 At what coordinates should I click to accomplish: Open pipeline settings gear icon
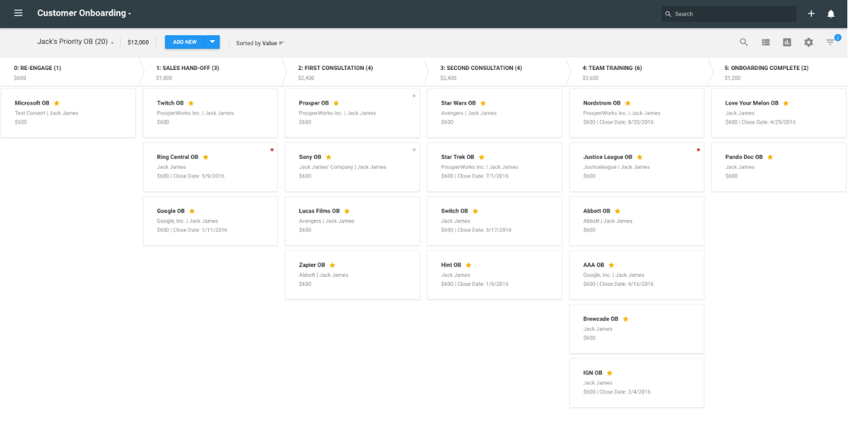pos(809,42)
